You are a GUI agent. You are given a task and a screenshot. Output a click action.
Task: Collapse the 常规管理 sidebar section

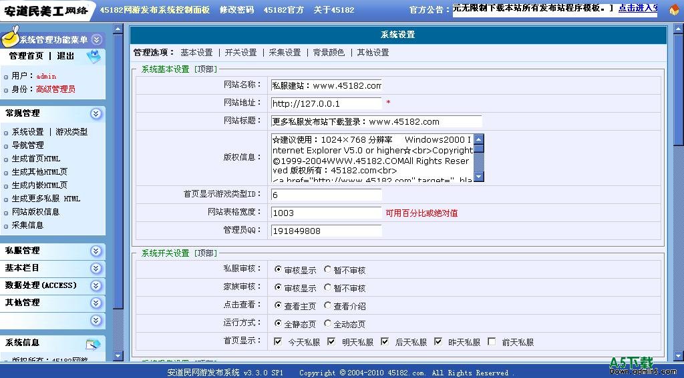96,113
